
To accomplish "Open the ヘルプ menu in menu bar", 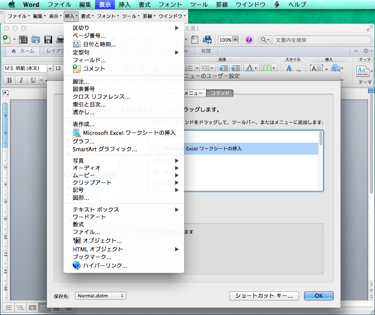I will [297, 5].
